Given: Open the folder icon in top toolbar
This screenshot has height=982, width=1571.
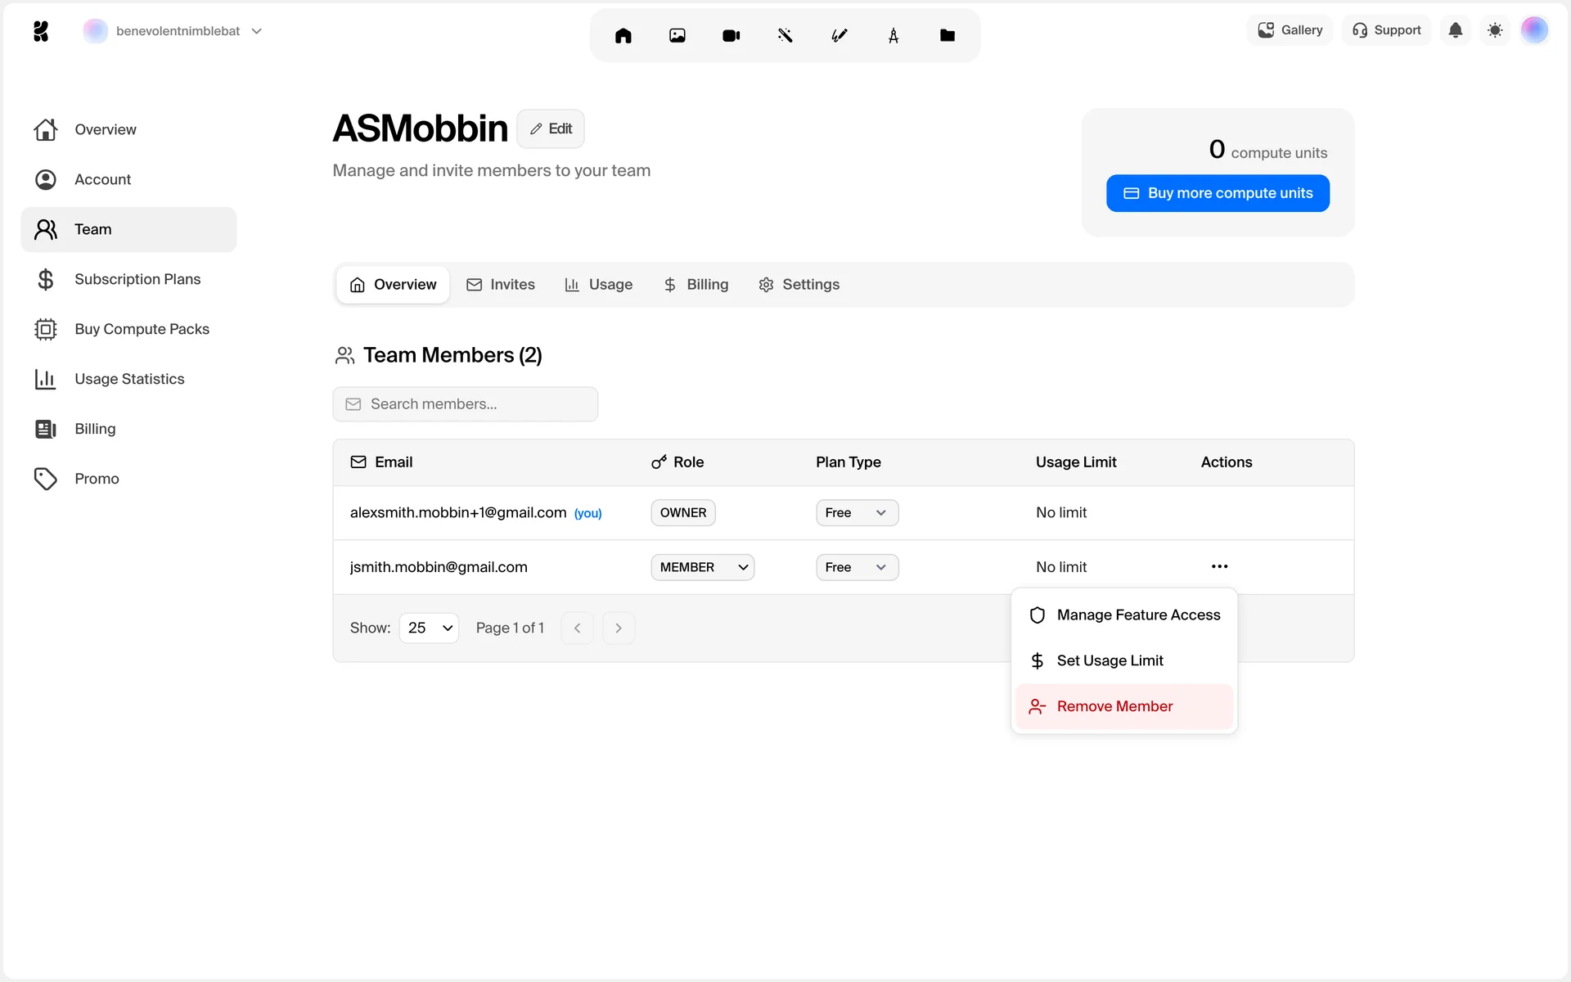Looking at the screenshot, I should pyautogui.click(x=947, y=35).
